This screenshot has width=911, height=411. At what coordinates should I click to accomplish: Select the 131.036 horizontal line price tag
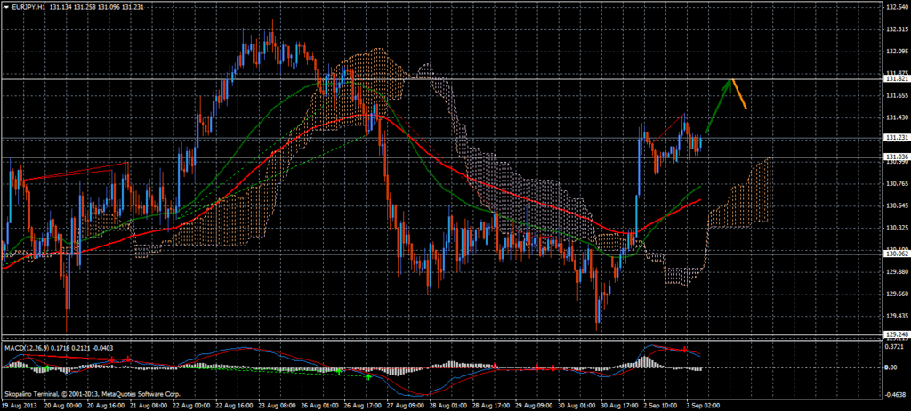click(x=895, y=157)
